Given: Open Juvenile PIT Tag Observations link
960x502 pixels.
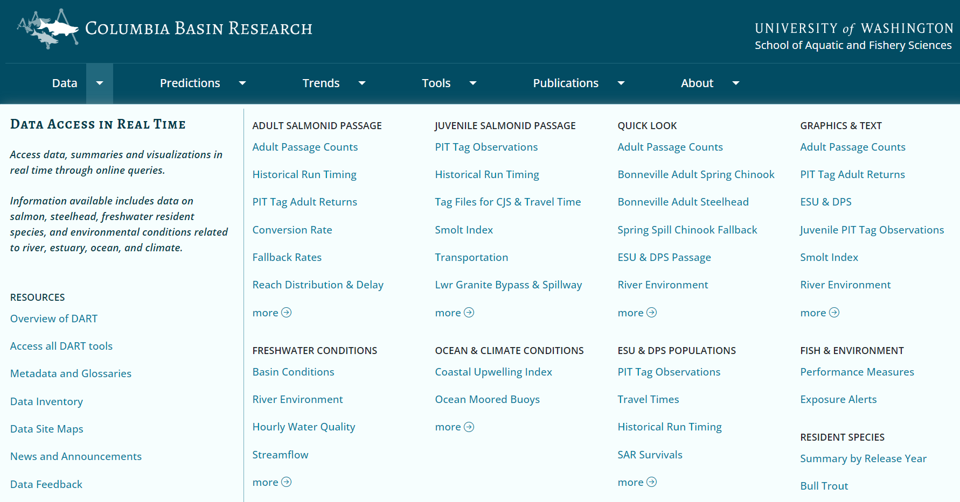Looking at the screenshot, I should [872, 230].
